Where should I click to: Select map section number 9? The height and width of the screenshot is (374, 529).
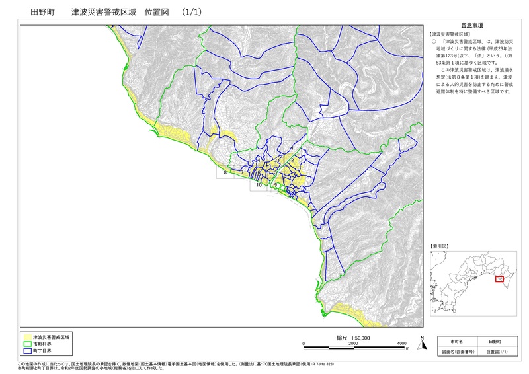[275, 186]
